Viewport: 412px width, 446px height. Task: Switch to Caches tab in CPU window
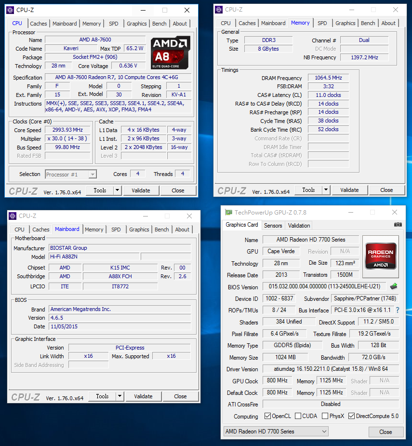[39, 24]
